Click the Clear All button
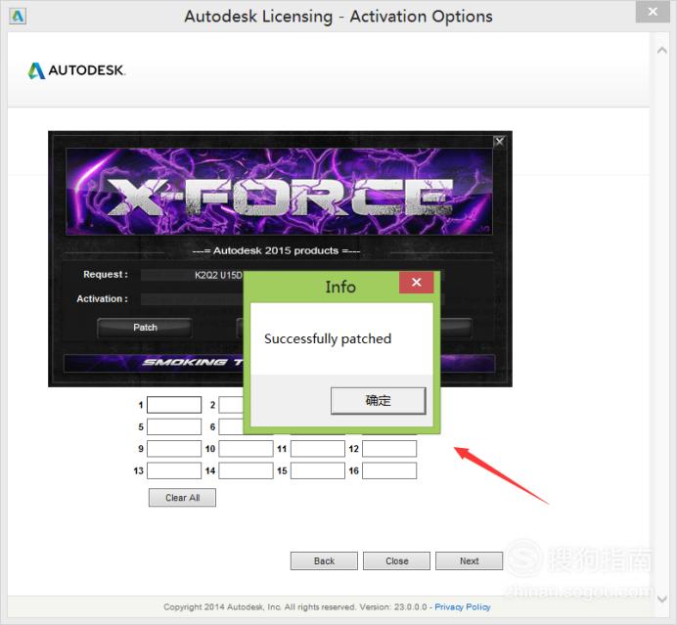677x625 pixels. (182, 498)
